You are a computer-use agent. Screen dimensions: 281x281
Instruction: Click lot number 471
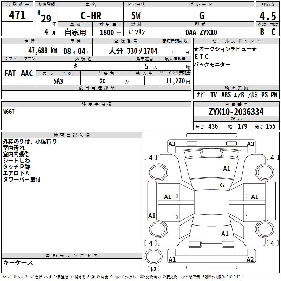17,14
